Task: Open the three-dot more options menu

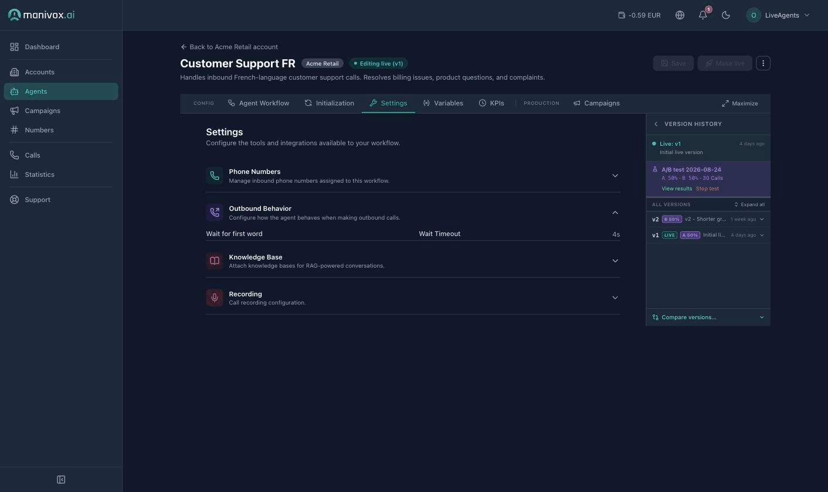Action: point(763,63)
